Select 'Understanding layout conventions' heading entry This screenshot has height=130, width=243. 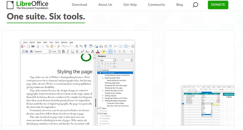tap(117, 75)
